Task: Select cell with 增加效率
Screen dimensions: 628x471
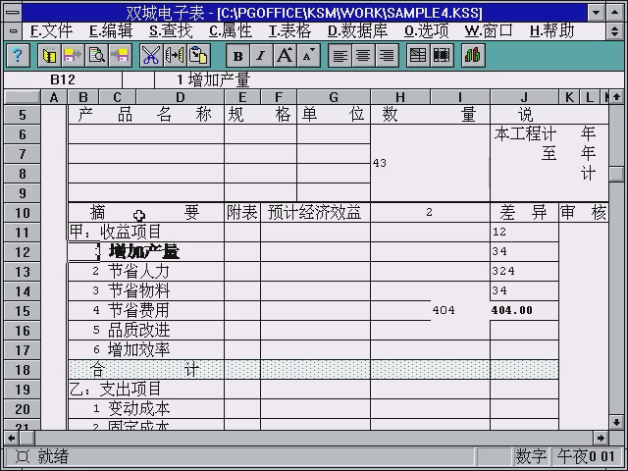Action: click(x=138, y=350)
